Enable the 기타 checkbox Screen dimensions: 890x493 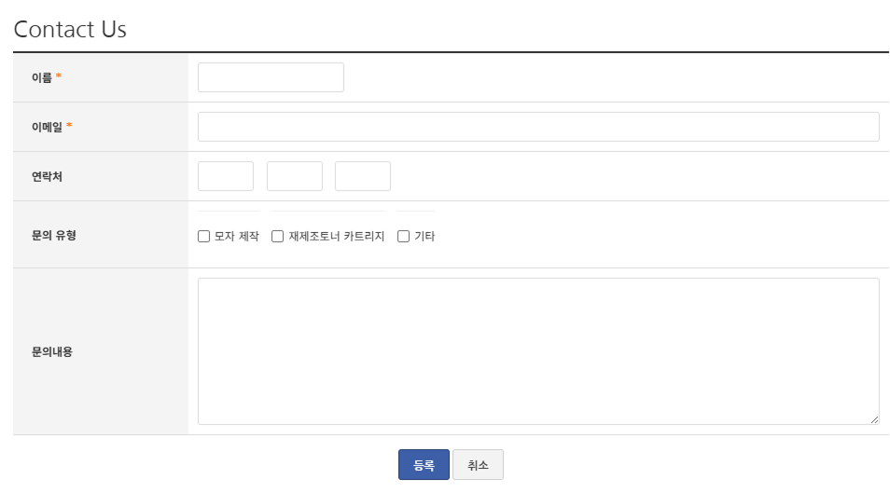coord(404,237)
